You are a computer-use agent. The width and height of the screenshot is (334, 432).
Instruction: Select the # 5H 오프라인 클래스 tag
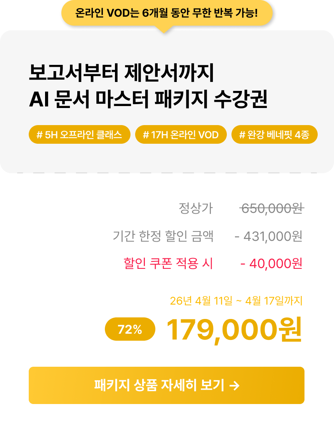79,135
